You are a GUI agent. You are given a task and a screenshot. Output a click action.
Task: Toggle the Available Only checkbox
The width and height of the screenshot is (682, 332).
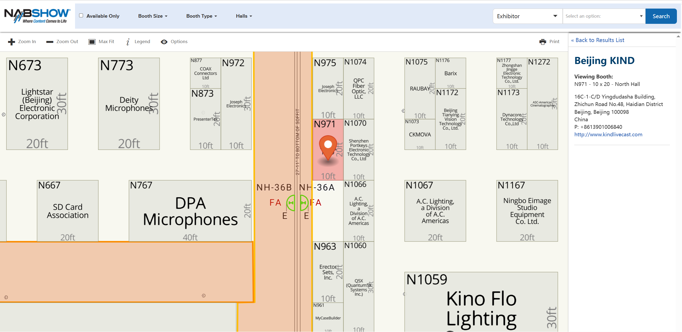tap(81, 16)
